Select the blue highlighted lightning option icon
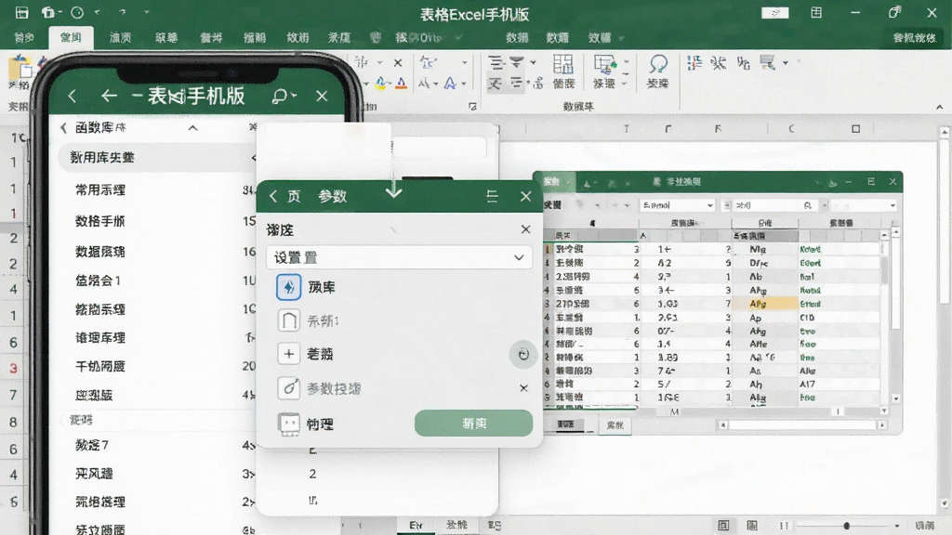Screen dimensions: 952x535 pos(289,287)
